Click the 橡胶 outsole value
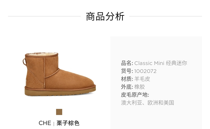210x129 pixels. click(x=140, y=87)
